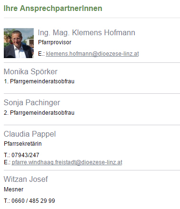Viewport: 180px width, 209px height.
Task: Click the Ihre AnsprechpartnerInnen title
Action: [53, 8]
